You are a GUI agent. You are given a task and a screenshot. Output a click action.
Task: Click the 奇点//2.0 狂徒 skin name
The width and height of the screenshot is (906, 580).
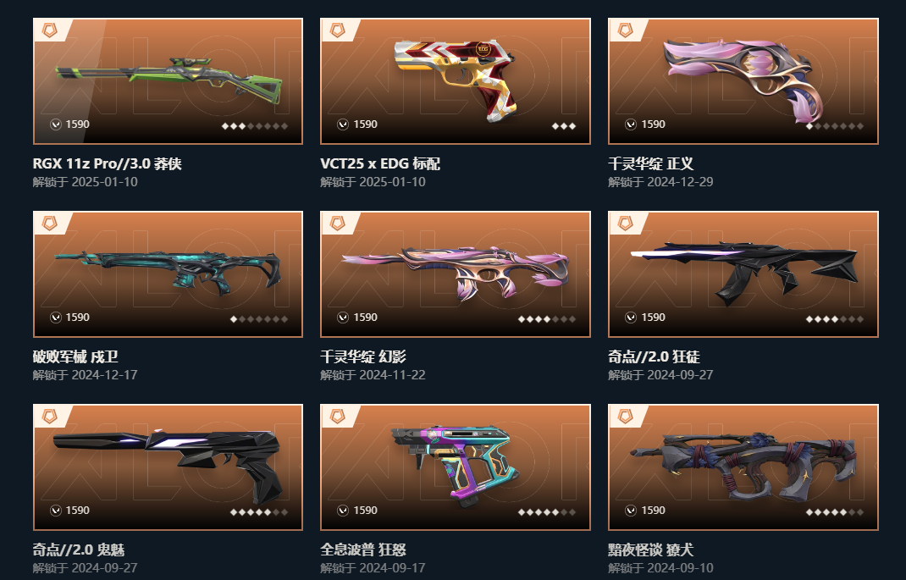(654, 356)
